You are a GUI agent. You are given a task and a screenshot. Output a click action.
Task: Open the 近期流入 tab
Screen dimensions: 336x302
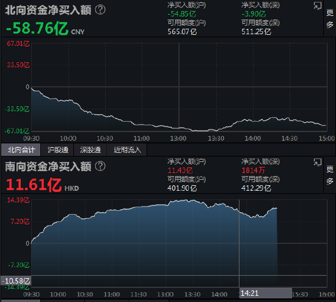click(x=127, y=150)
